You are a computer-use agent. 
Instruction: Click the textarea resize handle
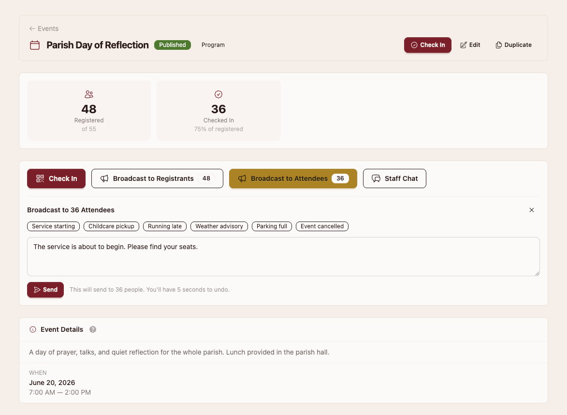(x=537, y=273)
